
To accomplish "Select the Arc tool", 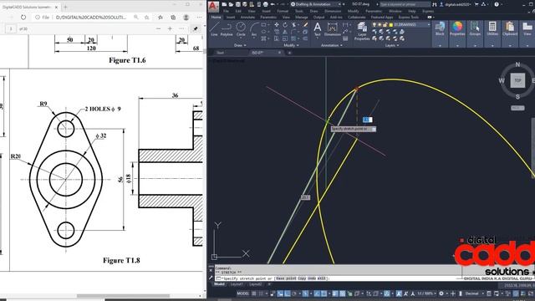I will 254,29.
